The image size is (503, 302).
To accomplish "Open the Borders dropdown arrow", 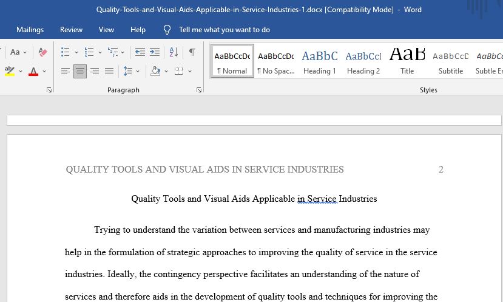I will pyautogui.click(x=190, y=71).
